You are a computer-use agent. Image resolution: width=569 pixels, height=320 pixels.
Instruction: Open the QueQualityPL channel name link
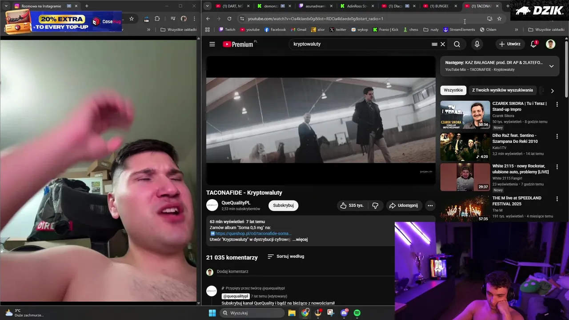tap(236, 203)
